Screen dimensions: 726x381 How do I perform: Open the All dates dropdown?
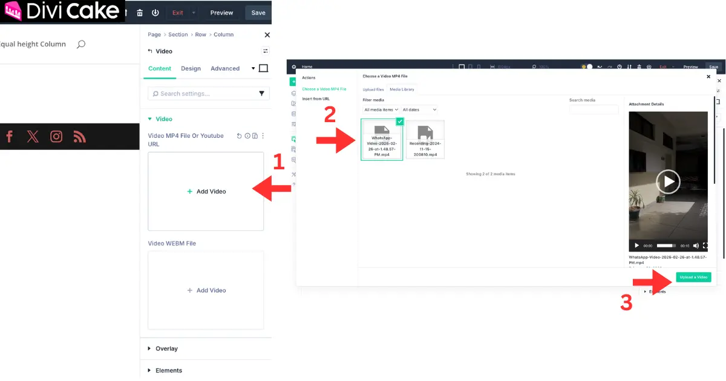point(419,109)
